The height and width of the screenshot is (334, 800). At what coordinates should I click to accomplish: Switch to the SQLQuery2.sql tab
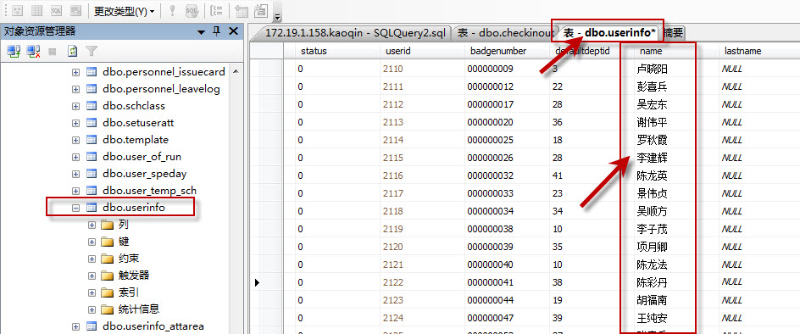355,33
